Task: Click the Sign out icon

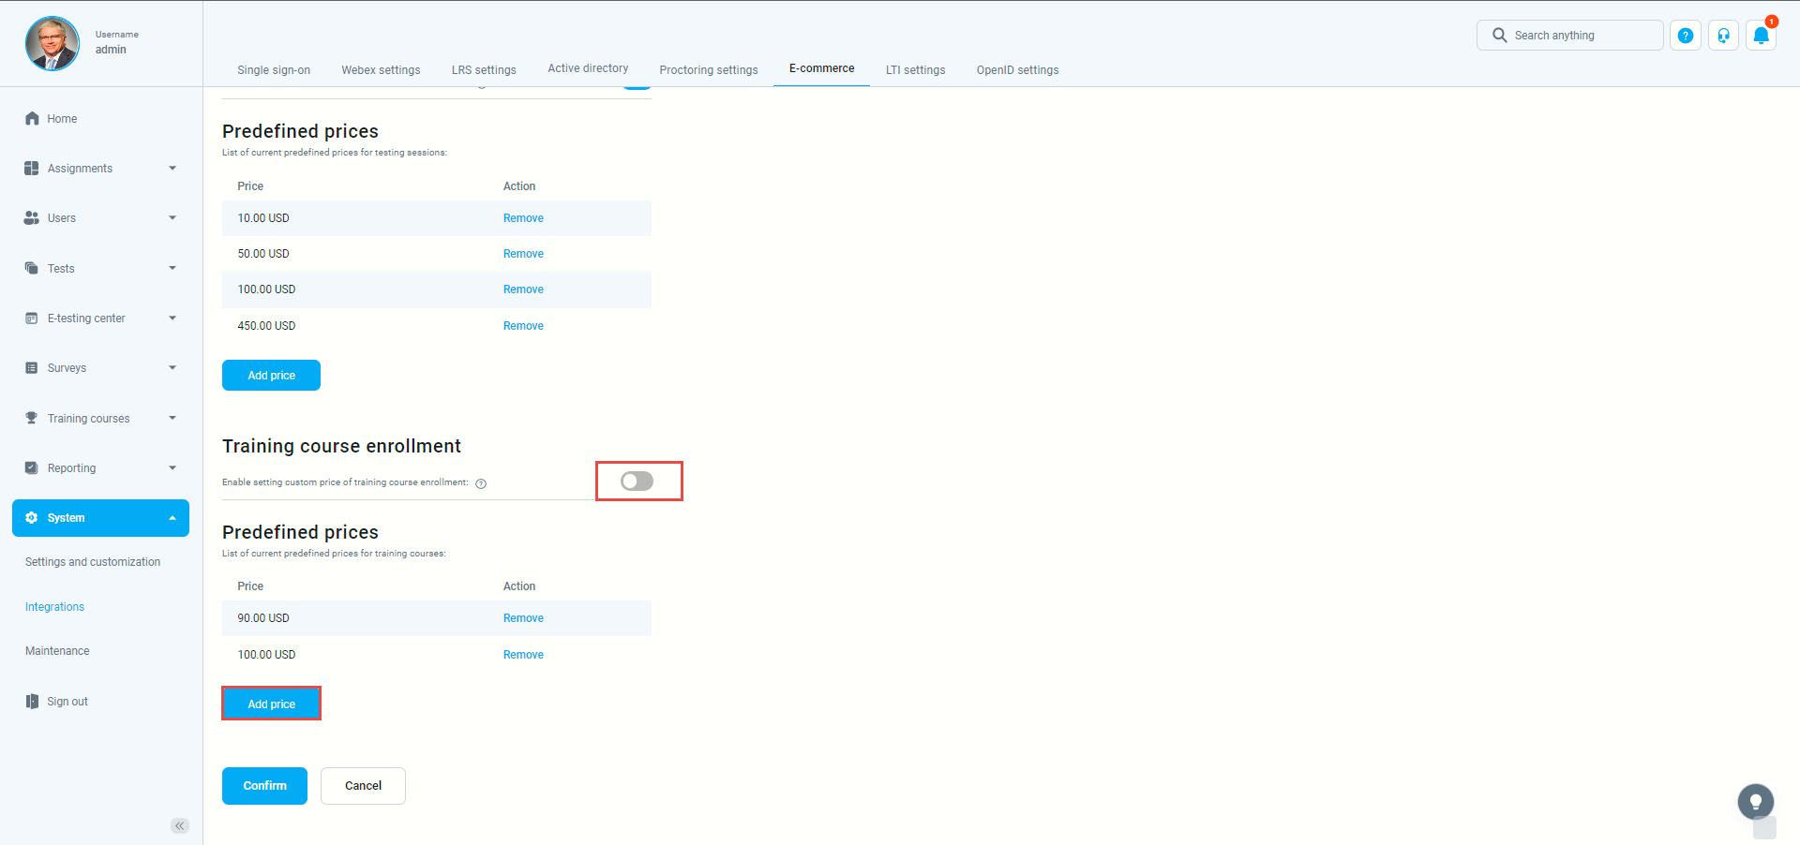Action: pyautogui.click(x=32, y=702)
